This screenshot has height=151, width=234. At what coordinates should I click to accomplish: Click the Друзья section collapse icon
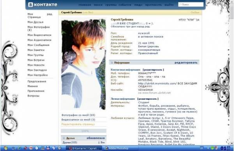[64, 138]
